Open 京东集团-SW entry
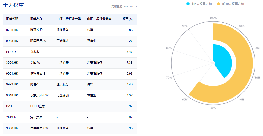Viewport: 263px width, 136px height. [x=39, y=95]
